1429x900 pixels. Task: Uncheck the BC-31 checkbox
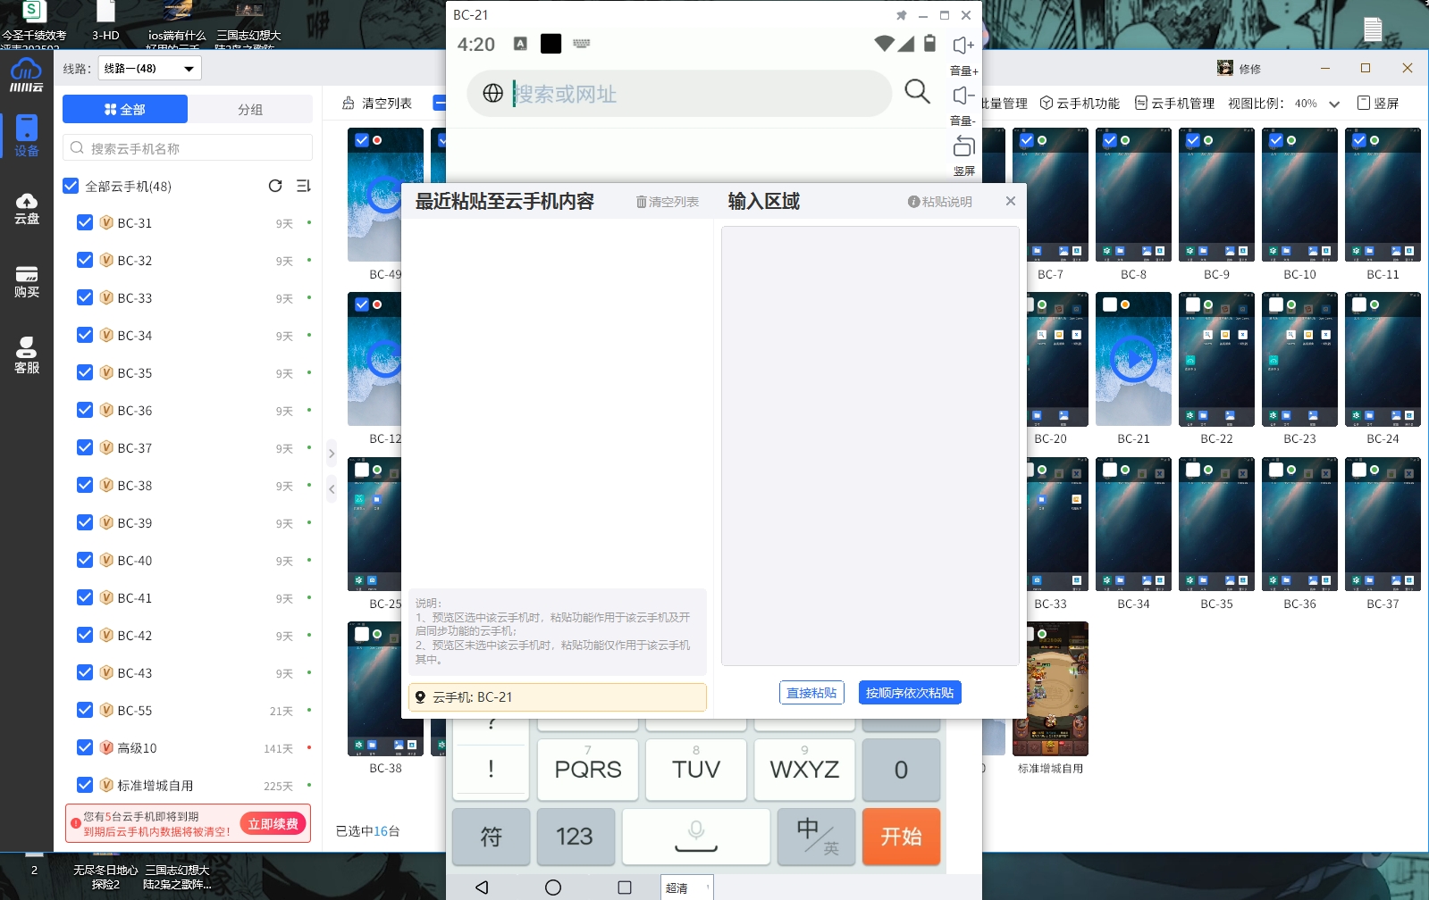click(x=85, y=222)
